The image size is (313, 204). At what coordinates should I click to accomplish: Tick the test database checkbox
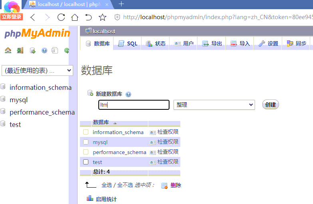pyautogui.click(x=86, y=162)
